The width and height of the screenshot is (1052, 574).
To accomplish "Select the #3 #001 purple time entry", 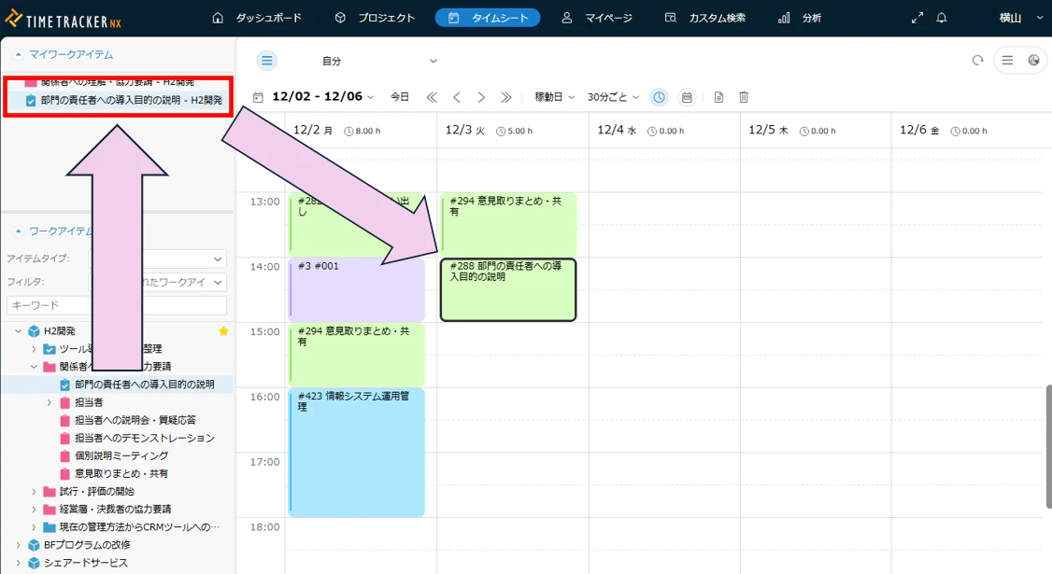I will tap(356, 289).
